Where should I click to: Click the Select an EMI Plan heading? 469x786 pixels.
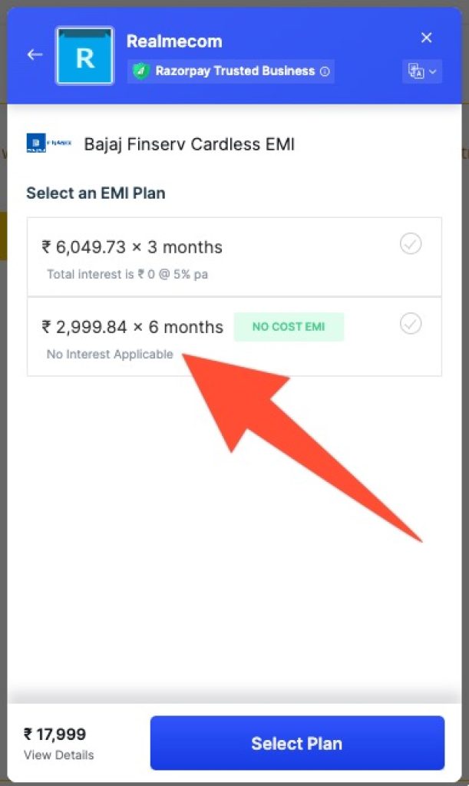click(96, 193)
